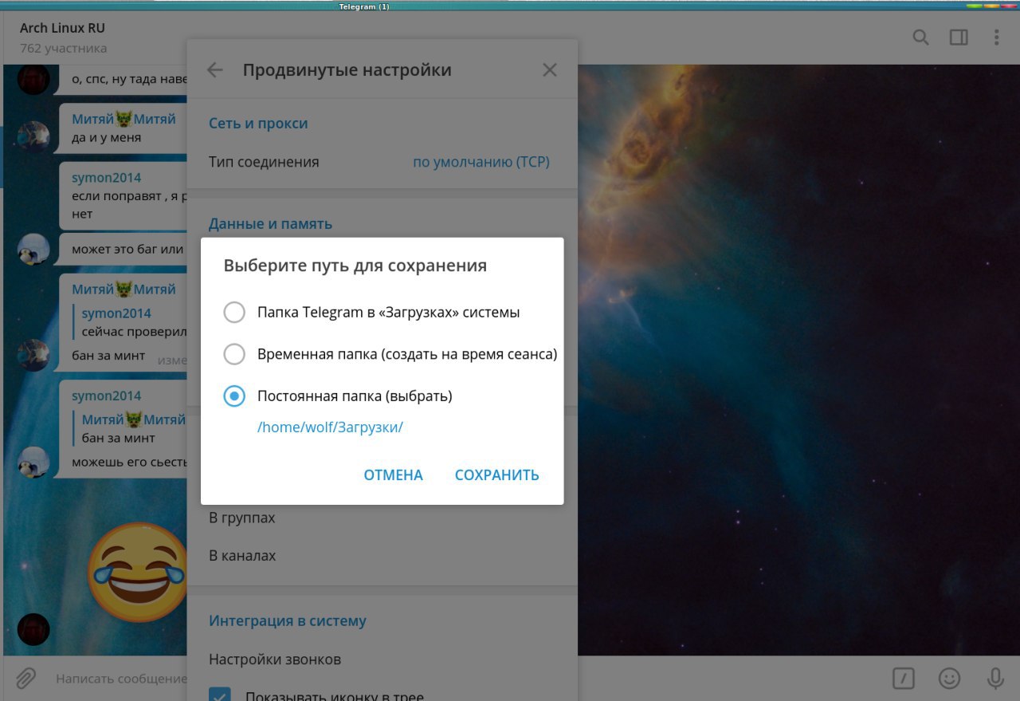
Task: Toggle the chat info side panel icon
Action: (959, 37)
